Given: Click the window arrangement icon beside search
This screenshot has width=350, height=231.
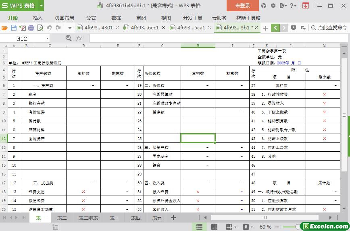Looking at the screenshot, I should click(303, 28).
